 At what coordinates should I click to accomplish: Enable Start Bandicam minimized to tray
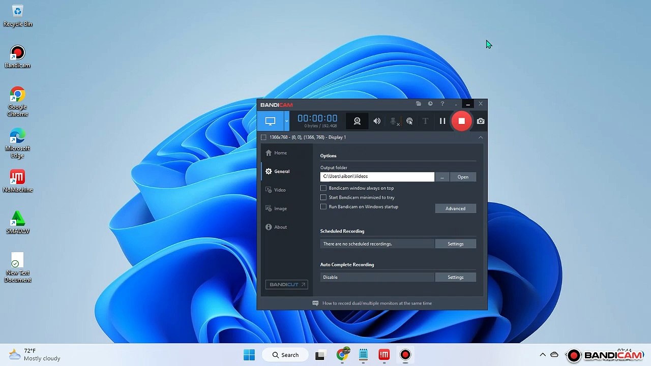[x=323, y=197]
